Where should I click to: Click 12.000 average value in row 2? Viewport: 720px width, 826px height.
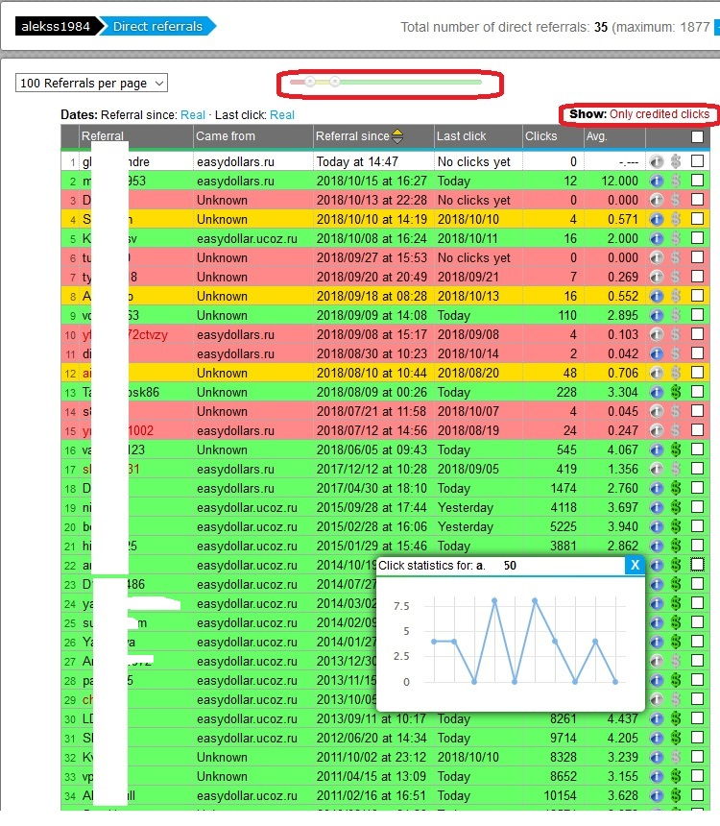tap(620, 182)
